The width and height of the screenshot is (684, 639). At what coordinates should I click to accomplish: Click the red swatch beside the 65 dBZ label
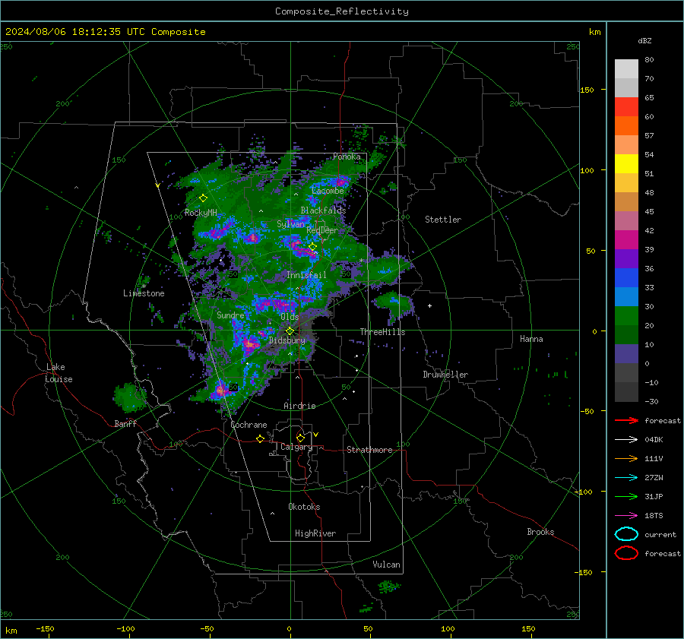pyautogui.click(x=626, y=106)
